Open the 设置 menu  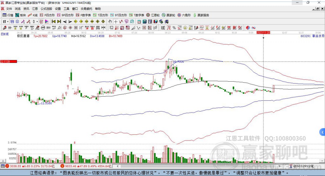tap(58, 9)
